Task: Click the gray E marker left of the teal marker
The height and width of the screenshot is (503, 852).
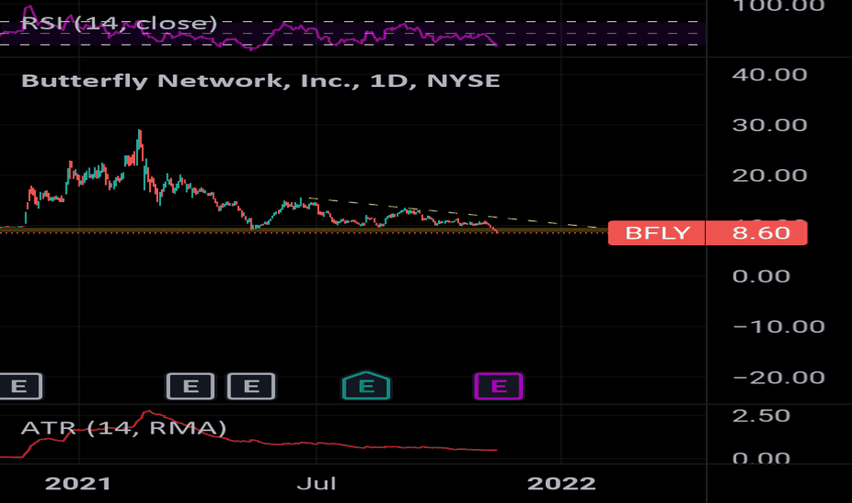Action: point(251,386)
